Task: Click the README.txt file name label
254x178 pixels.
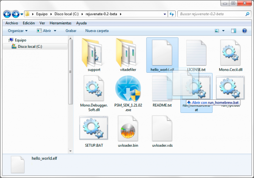Action: point(162,105)
